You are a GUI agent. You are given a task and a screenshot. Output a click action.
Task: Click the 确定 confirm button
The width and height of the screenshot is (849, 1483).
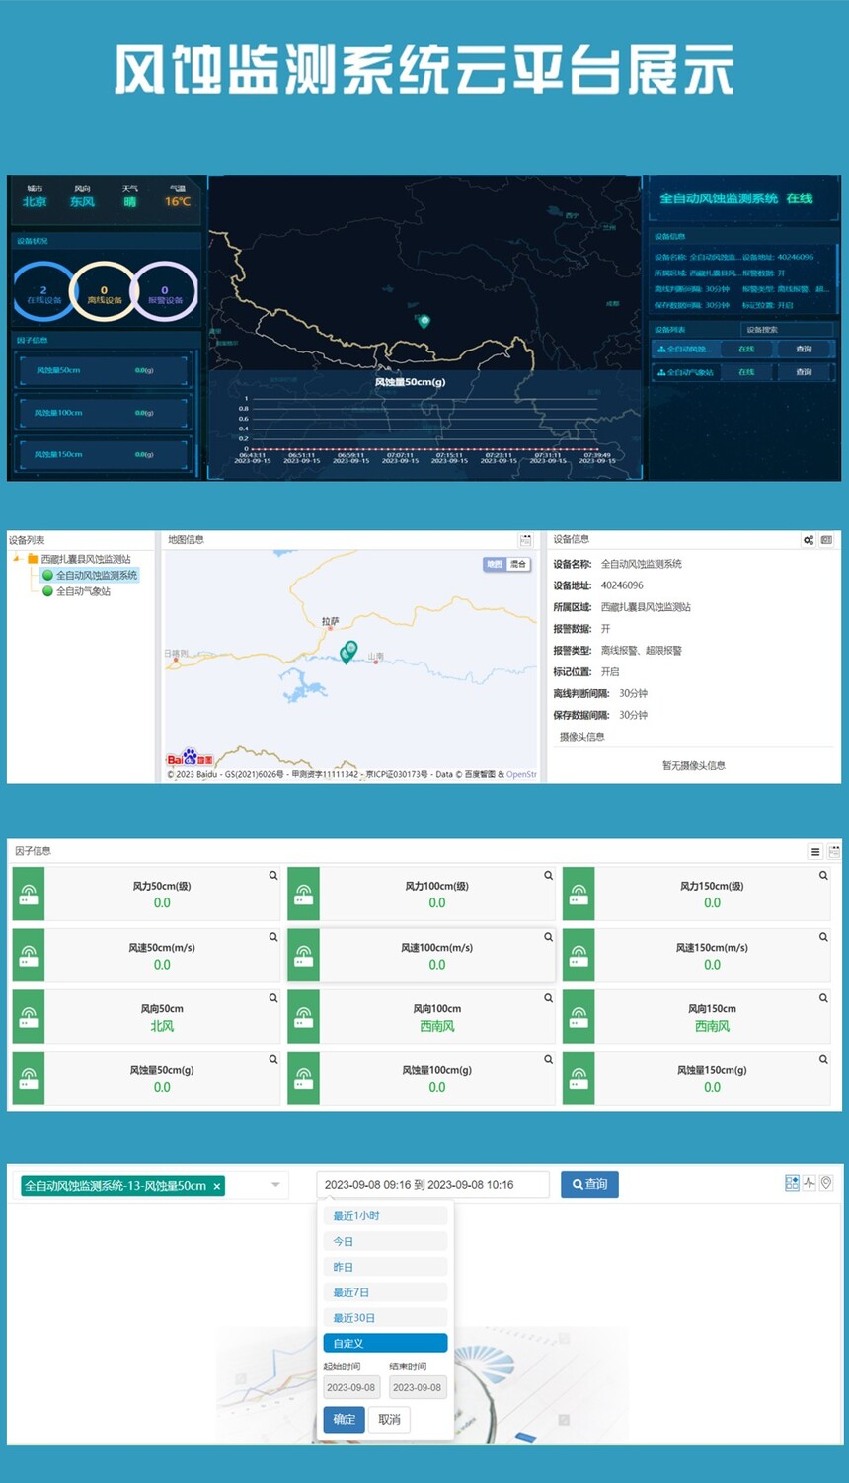coord(344,1419)
